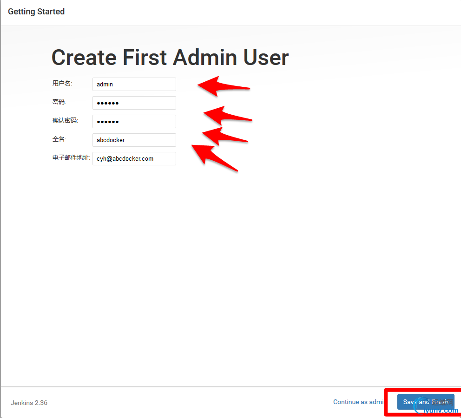Click the Continue as admin link
Viewport: 461px width, 418px height.
coord(359,402)
